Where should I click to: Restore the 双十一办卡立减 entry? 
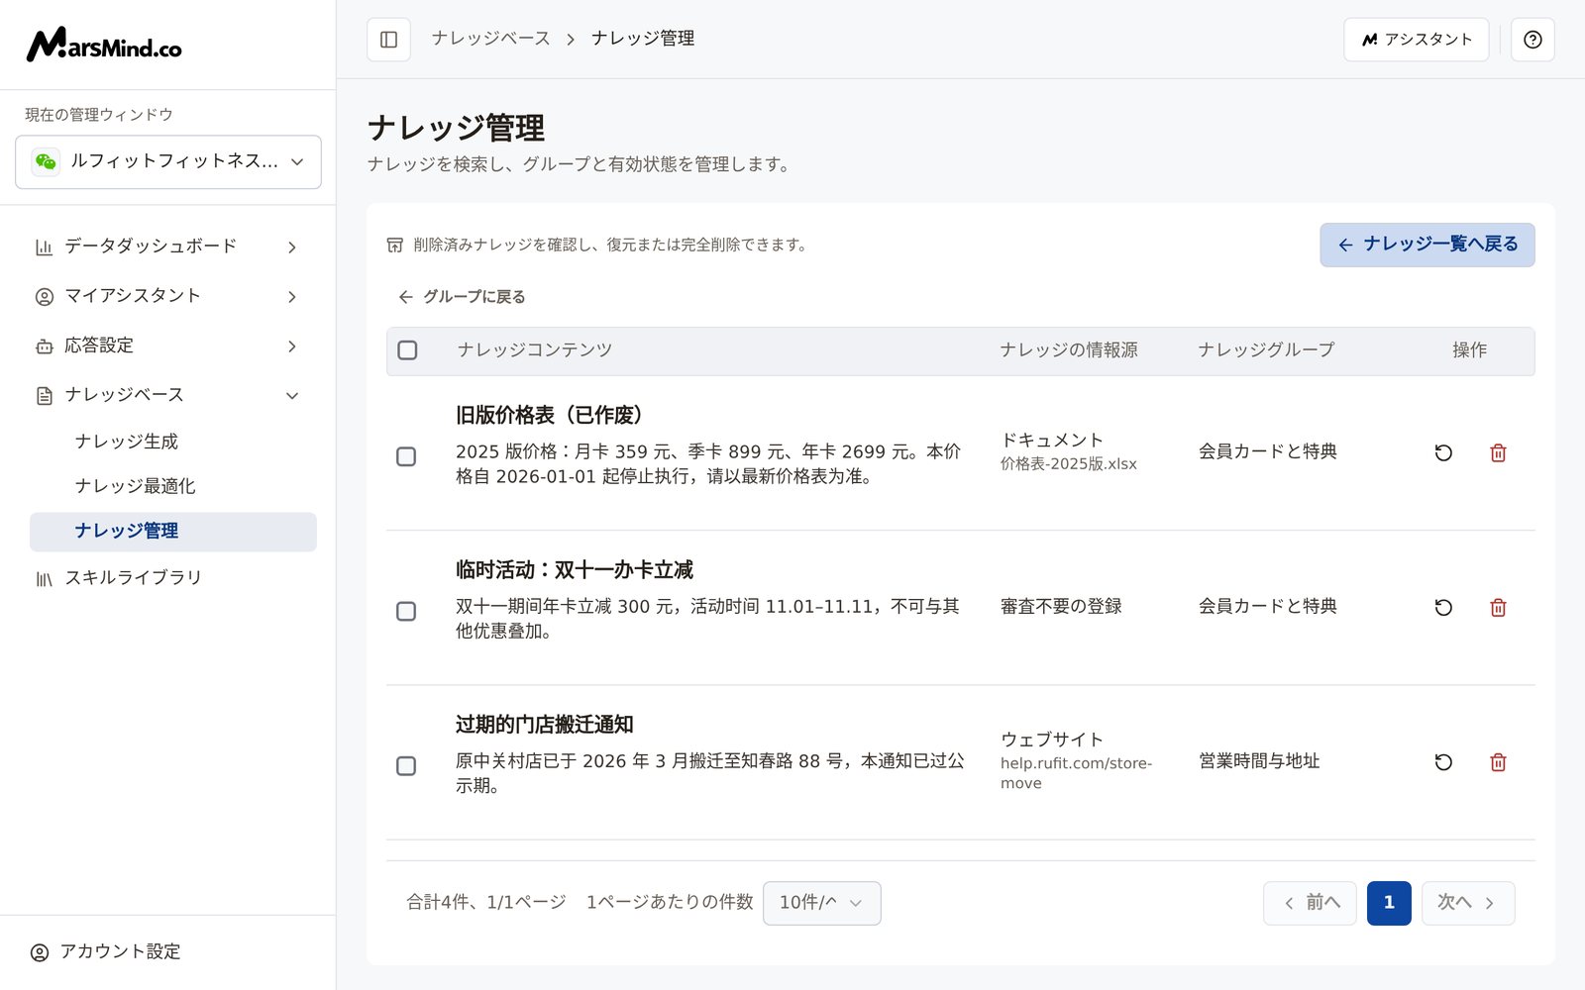point(1443,607)
